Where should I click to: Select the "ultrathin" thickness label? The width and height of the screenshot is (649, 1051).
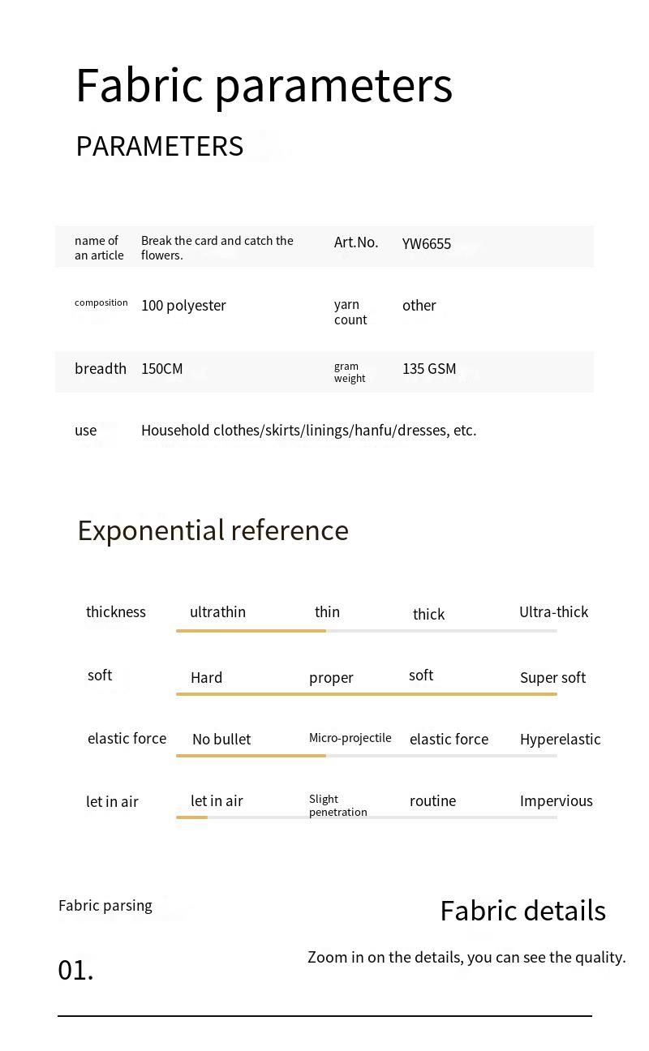pyautogui.click(x=217, y=612)
